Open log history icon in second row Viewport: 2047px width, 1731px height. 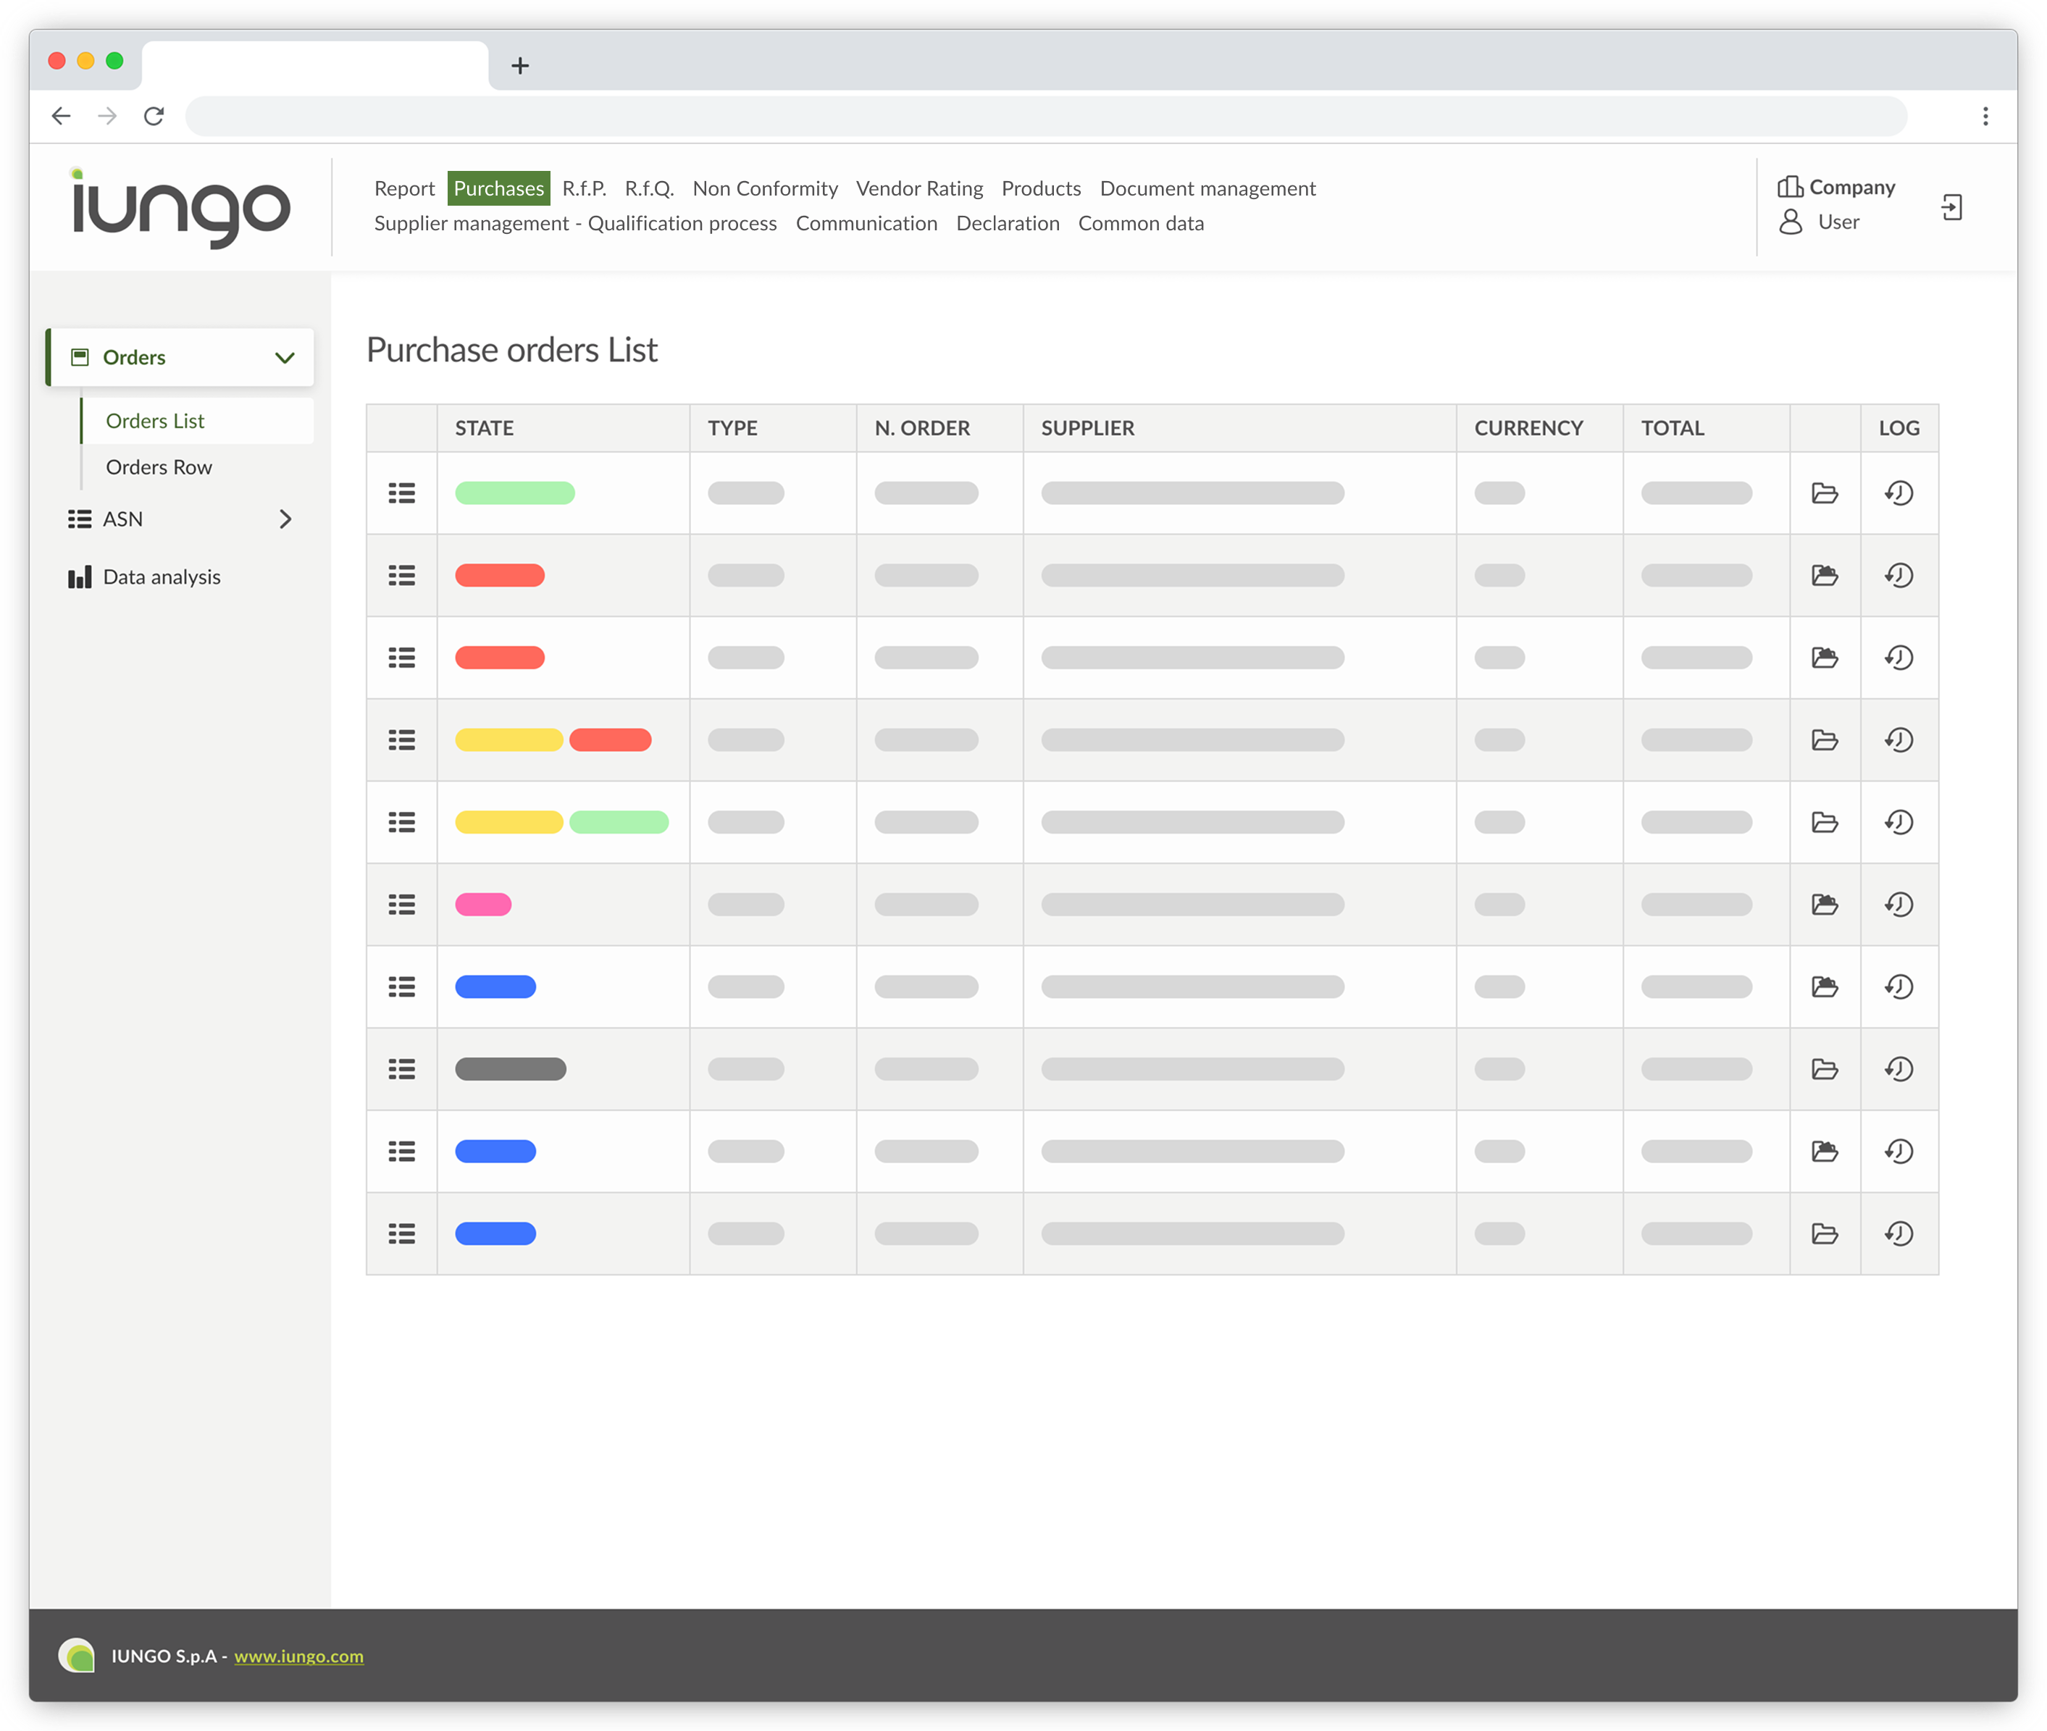pos(1899,575)
